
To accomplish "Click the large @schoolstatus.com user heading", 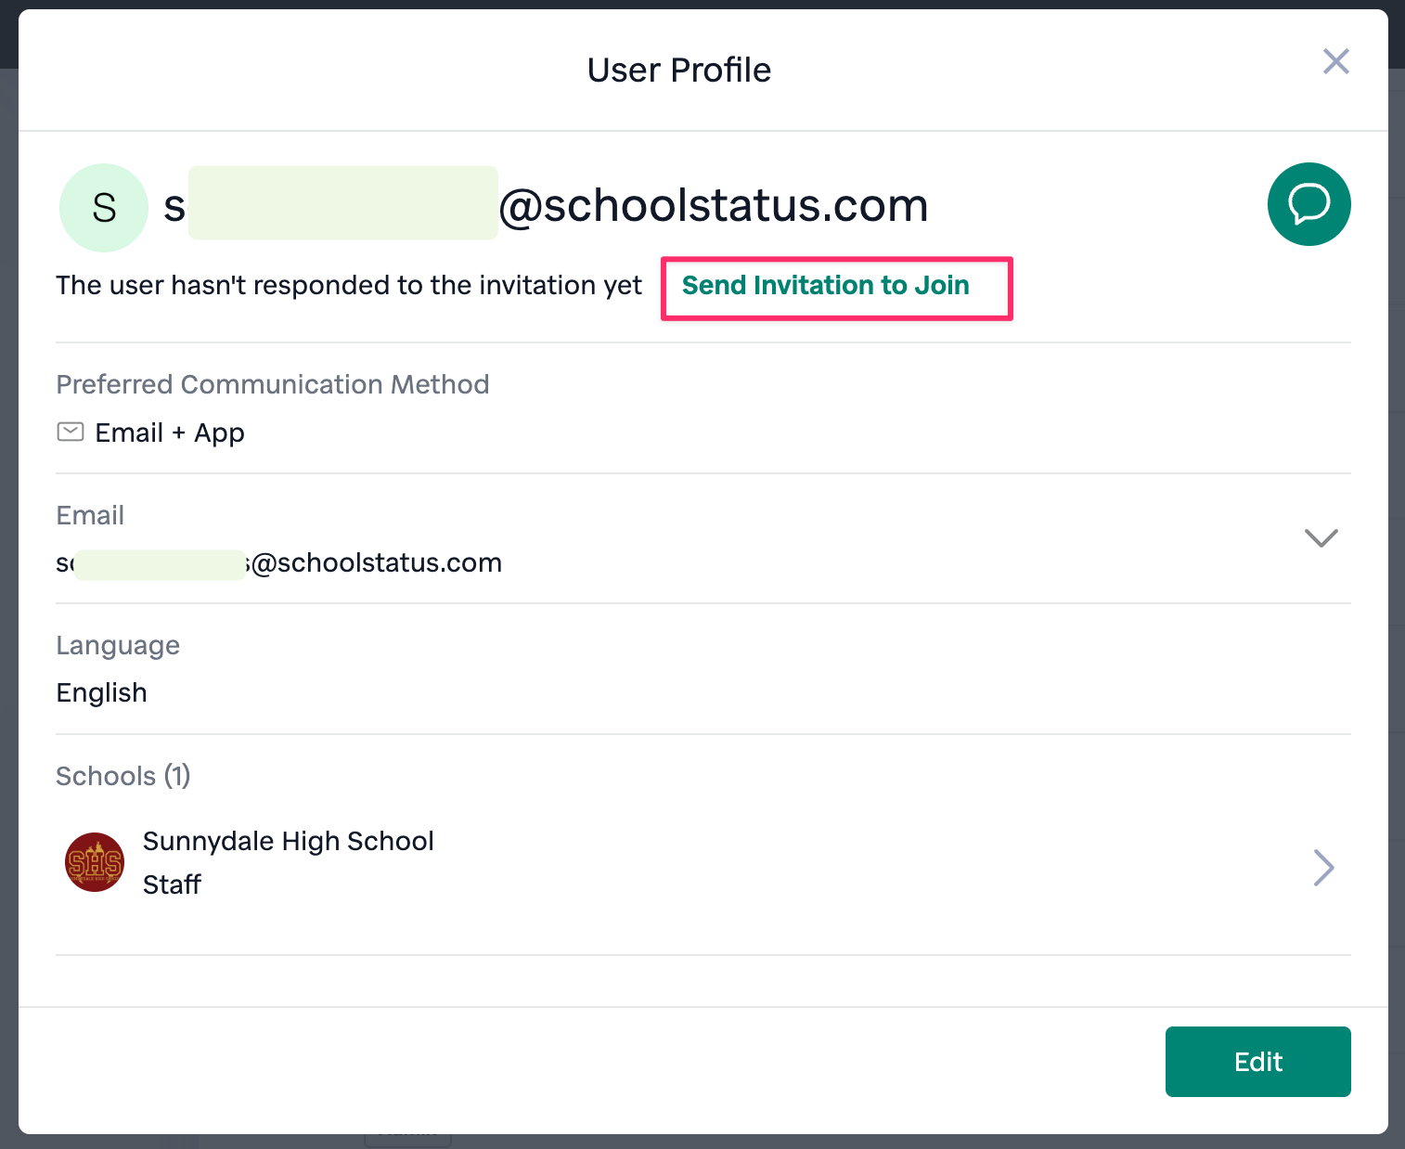I will coord(546,205).
